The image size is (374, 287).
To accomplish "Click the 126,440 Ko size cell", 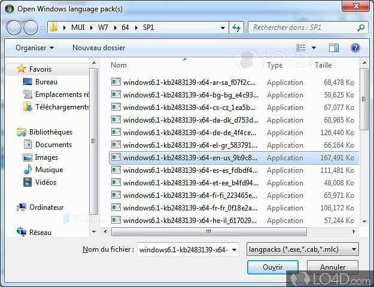I will 337,133.
